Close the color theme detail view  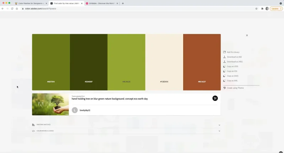pos(247,35)
